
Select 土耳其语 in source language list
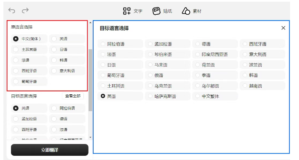pyautogui.click(x=29, y=50)
